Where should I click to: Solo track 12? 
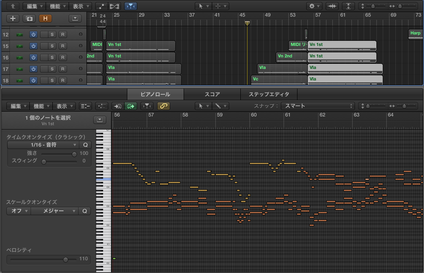pyautogui.click(x=52, y=34)
